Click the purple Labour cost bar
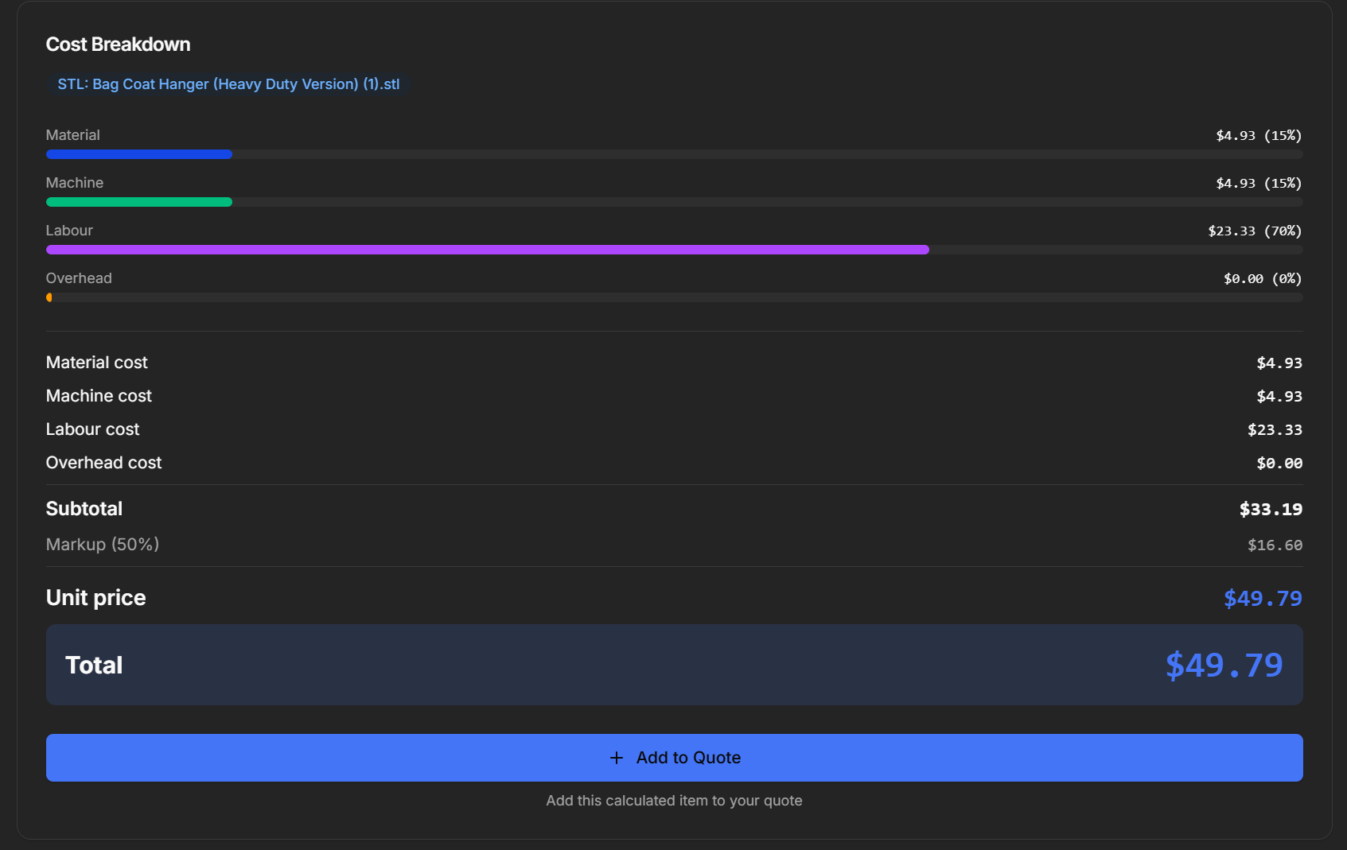The height and width of the screenshot is (850, 1347). [x=488, y=250]
